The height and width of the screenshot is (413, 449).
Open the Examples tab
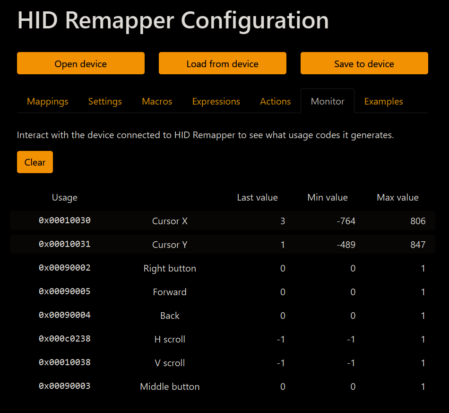coord(383,101)
